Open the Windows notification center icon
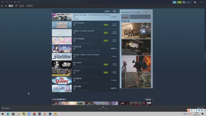The width and height of the screenshot is (206, 116). point(202,114)
